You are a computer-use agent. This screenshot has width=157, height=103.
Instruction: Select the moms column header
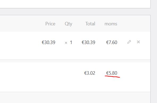111,24
